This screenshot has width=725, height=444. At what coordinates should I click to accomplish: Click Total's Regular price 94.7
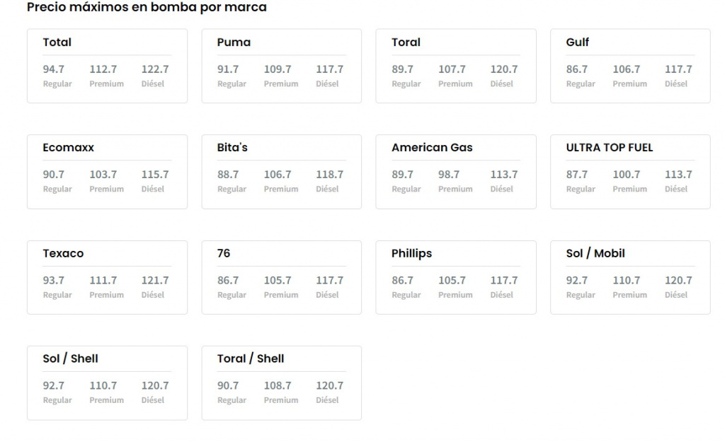(54, 69)
